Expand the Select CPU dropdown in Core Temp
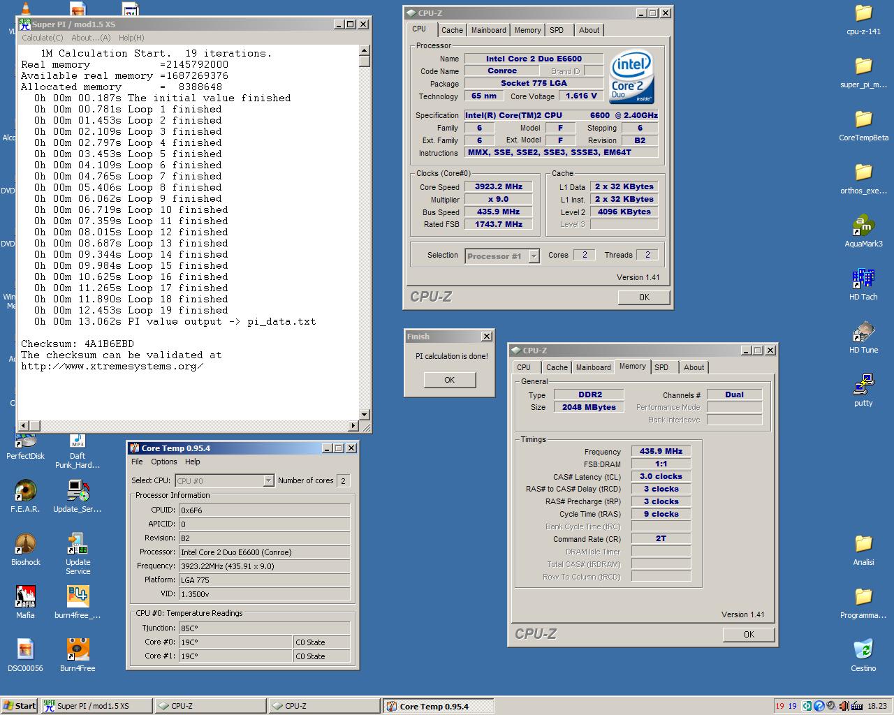 coord(268,480)
